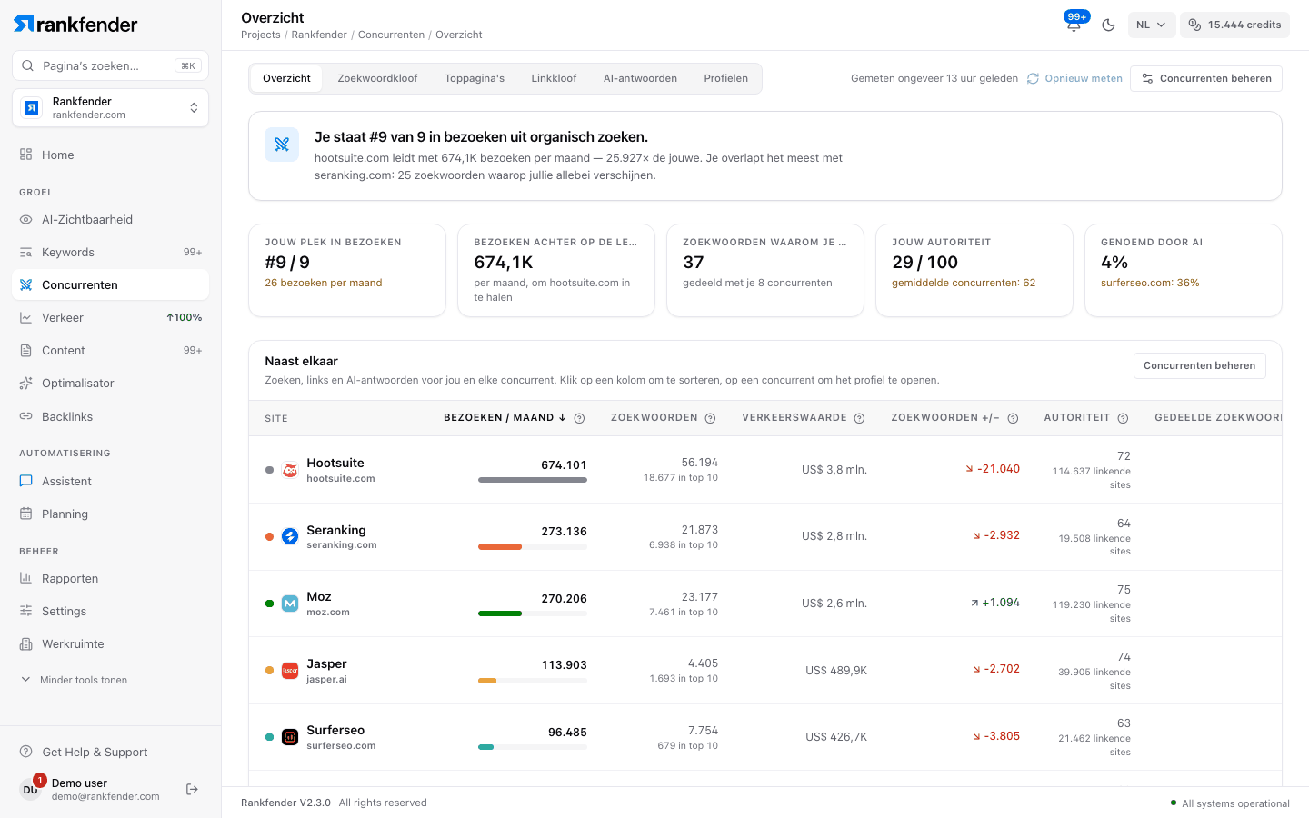Click the Rankfender logo
Viewport: 1309px width, 818px height.
point(76,24)
